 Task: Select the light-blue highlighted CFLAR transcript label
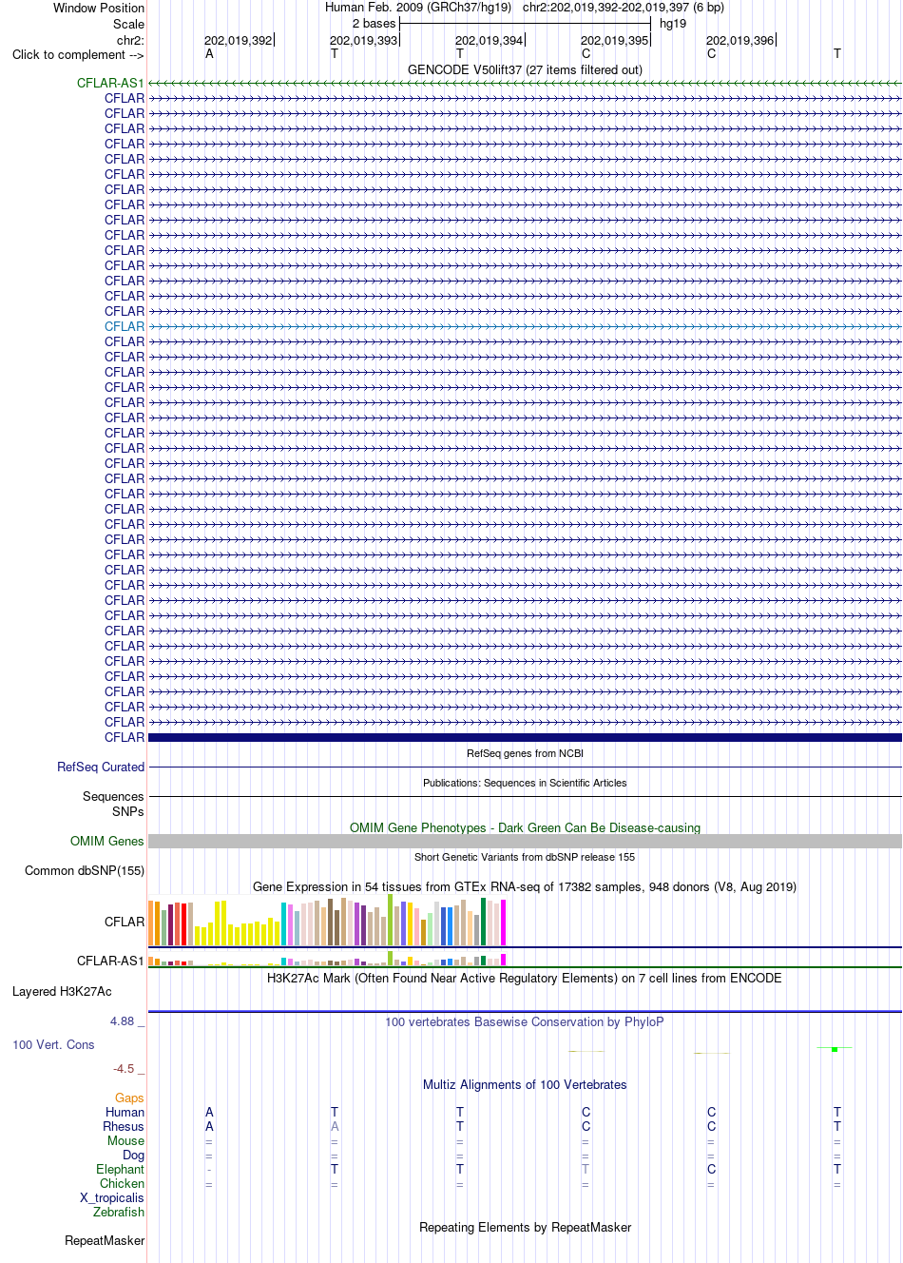(x=125, y=326)
